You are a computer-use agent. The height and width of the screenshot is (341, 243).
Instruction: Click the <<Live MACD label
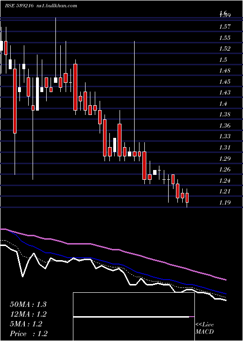(x=205, y=328)
